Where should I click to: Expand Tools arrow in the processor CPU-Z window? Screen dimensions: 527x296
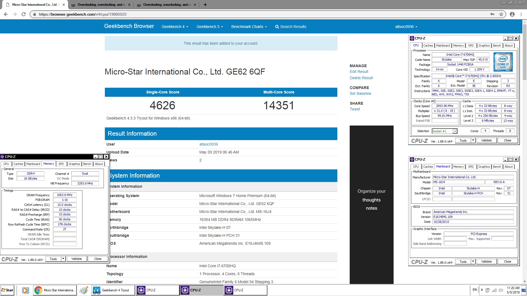pyautogui.click(x=473, y=141)
